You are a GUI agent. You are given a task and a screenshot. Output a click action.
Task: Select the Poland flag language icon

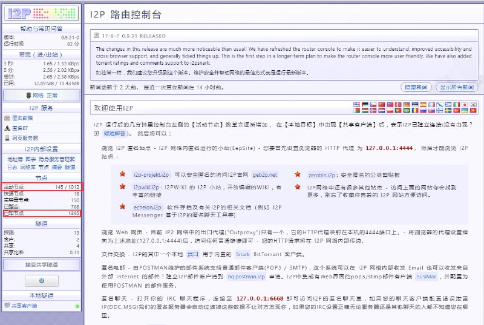pyautogui.click(x=390, y=111)
